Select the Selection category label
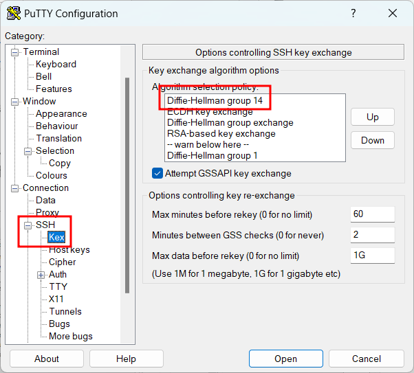The width and height of the screenshot is (414, 373). [55, 150]
